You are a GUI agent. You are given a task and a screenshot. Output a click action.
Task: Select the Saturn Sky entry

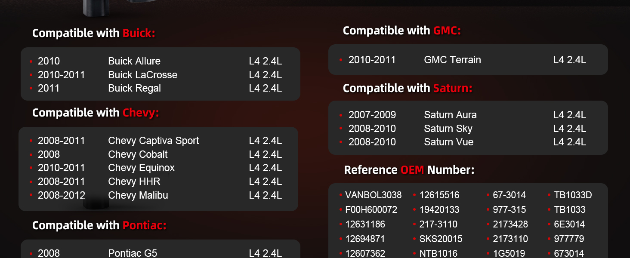448,129
